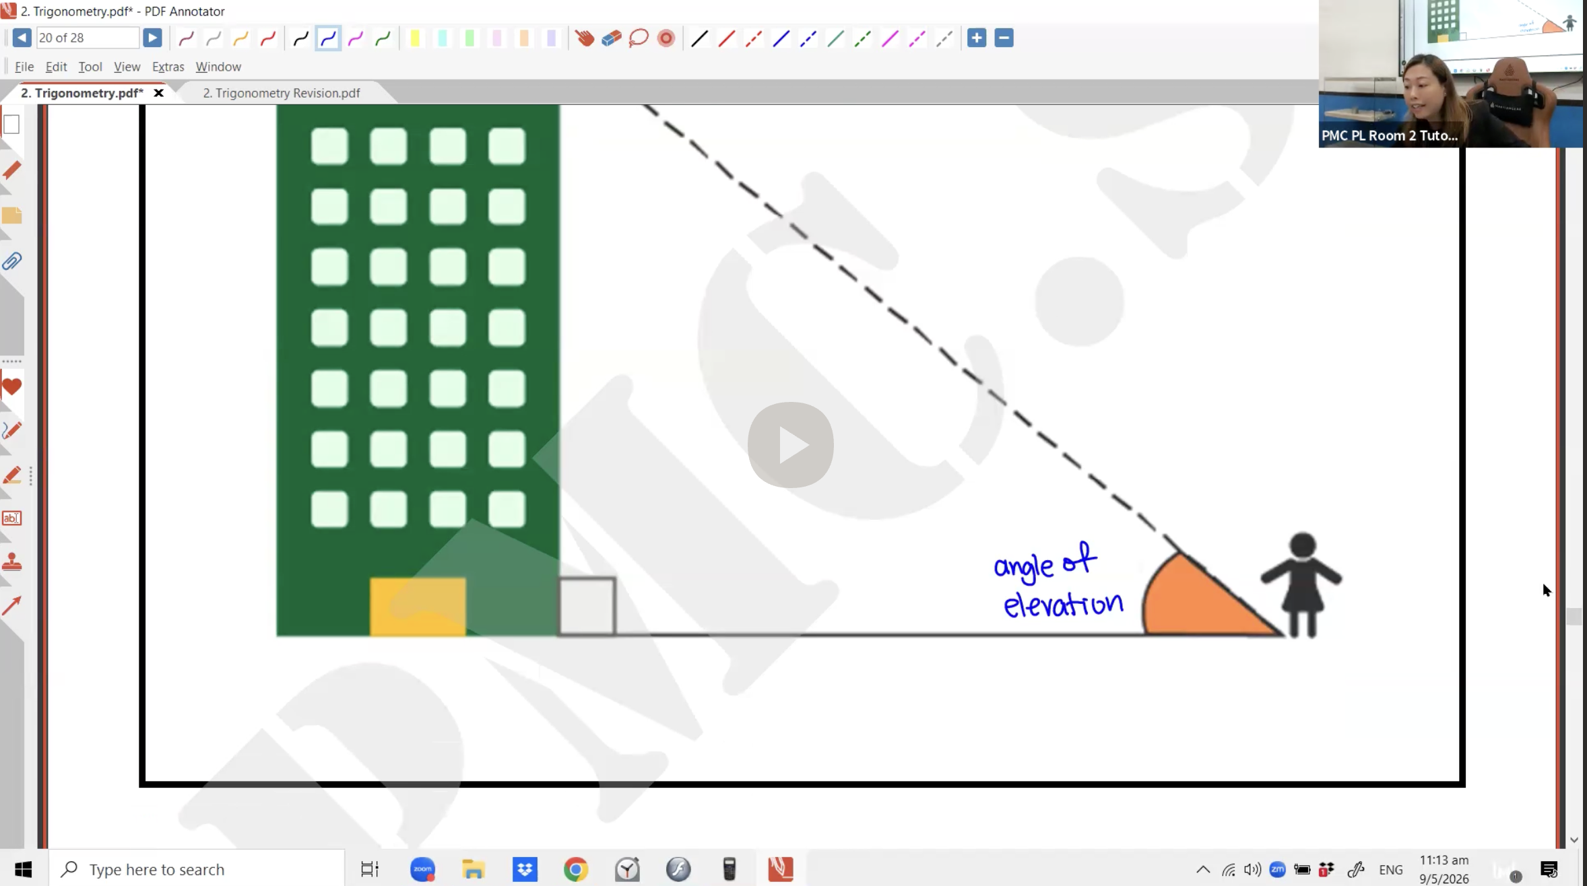Select the dashed blue line tool
Image resolution: width=1587 pixels, height=886 pixels.
click(x=808, y=38)
